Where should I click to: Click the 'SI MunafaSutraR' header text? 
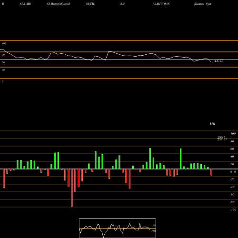click(59, 4)
